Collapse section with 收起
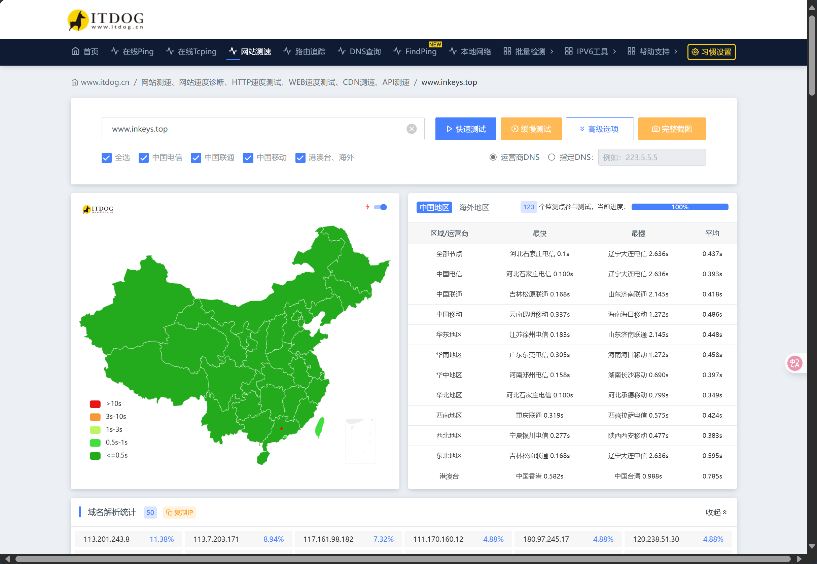The image size is (817, 564). (716, 513)
